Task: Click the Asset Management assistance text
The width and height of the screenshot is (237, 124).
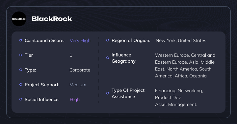Action: point(176,104)
